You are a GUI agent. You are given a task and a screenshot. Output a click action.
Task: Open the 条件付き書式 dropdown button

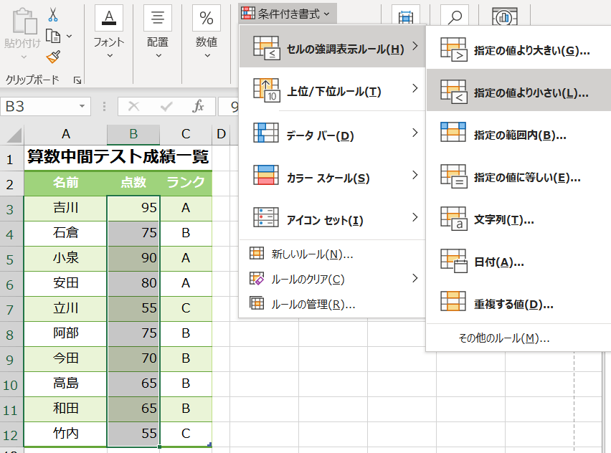coord(286,13)
